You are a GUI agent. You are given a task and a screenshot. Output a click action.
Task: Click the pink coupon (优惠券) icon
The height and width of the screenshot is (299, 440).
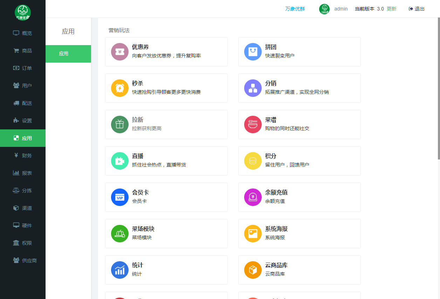[x=120, y=52]
